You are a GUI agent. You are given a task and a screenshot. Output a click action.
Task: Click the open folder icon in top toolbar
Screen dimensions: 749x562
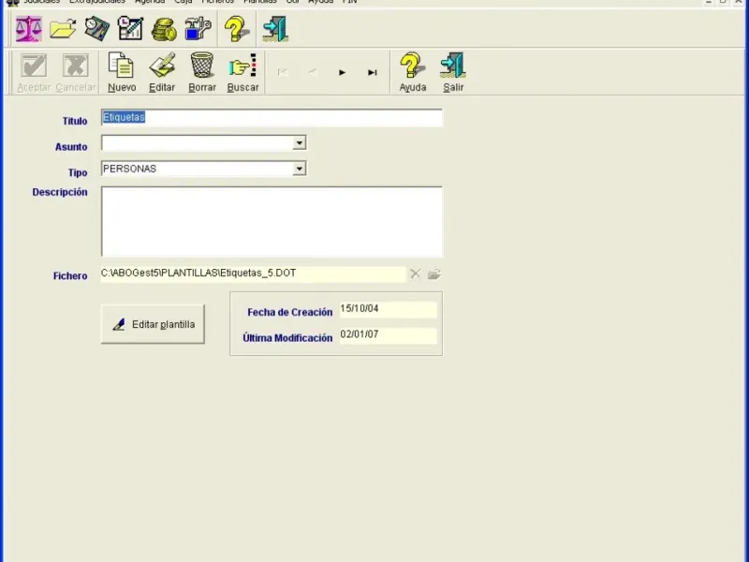click(x=63, y=29)
